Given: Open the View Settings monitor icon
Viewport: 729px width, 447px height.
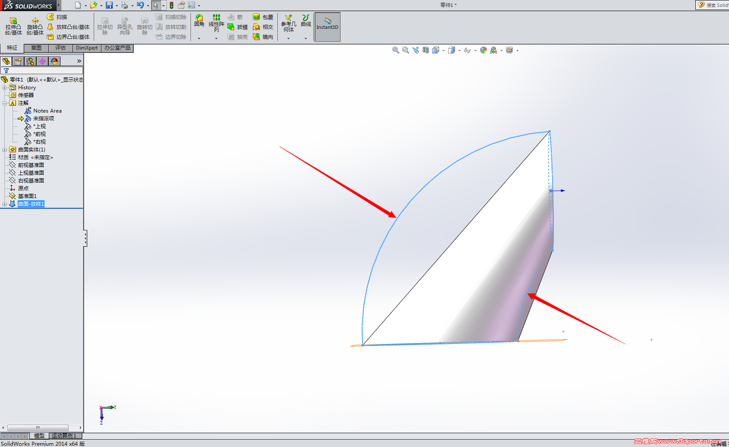Looking at the screenshot, I should (509, 50).
